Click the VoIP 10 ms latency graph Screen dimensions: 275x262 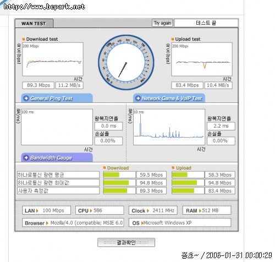coord(169,127)
